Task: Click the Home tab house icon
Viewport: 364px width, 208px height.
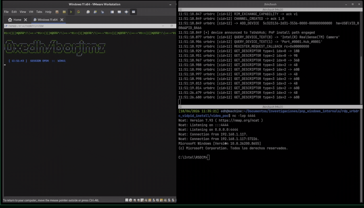Action: [10, 20]
